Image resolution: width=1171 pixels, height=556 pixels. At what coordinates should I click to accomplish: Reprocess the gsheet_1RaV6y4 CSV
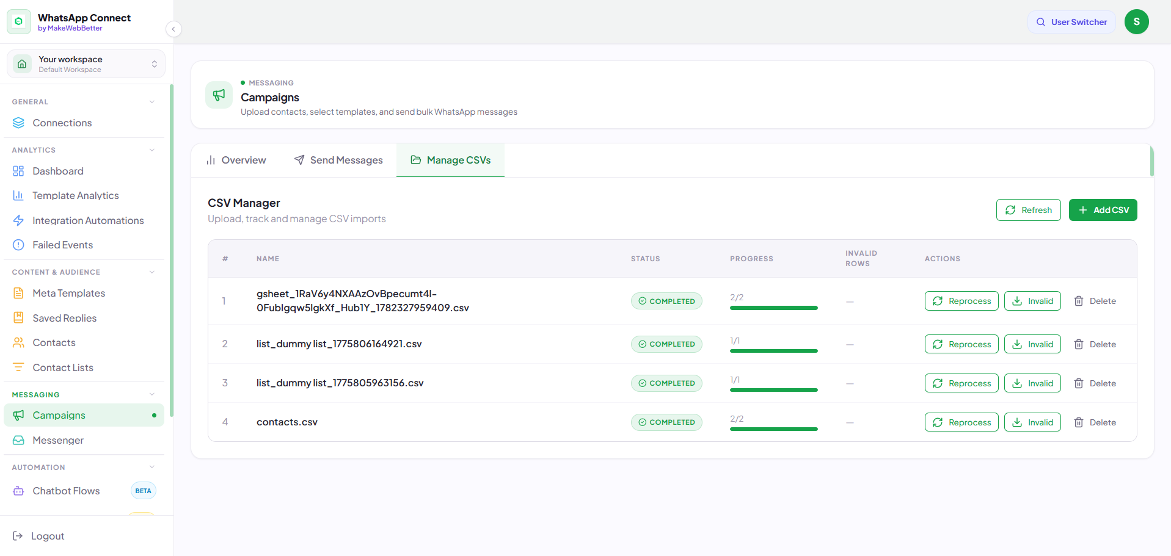(962, 301)
